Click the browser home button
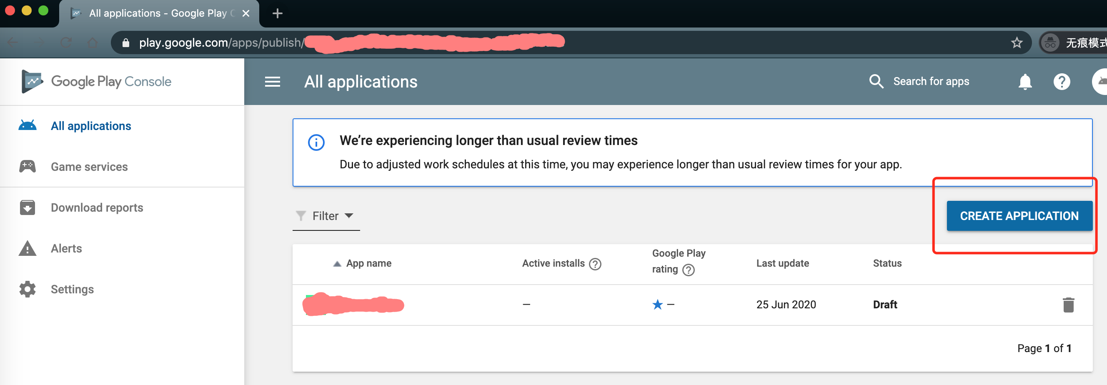The width and height of the screenshot is (1107, 385). point(93,42)
